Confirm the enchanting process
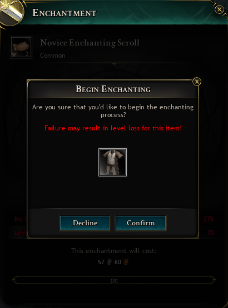The width and height of the screenshot is (228, 308). [141, 223]
